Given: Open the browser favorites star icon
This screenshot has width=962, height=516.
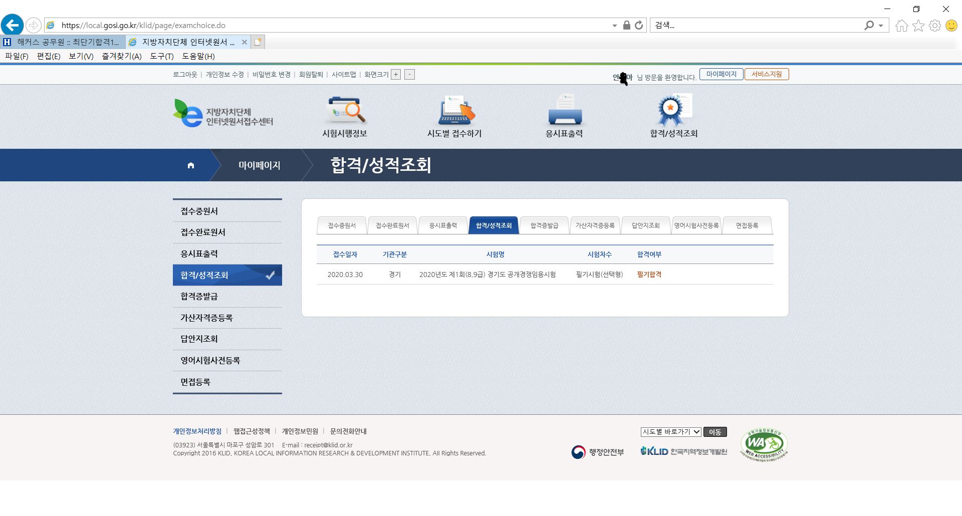Looking at the screenshot, I should (918, 26).
